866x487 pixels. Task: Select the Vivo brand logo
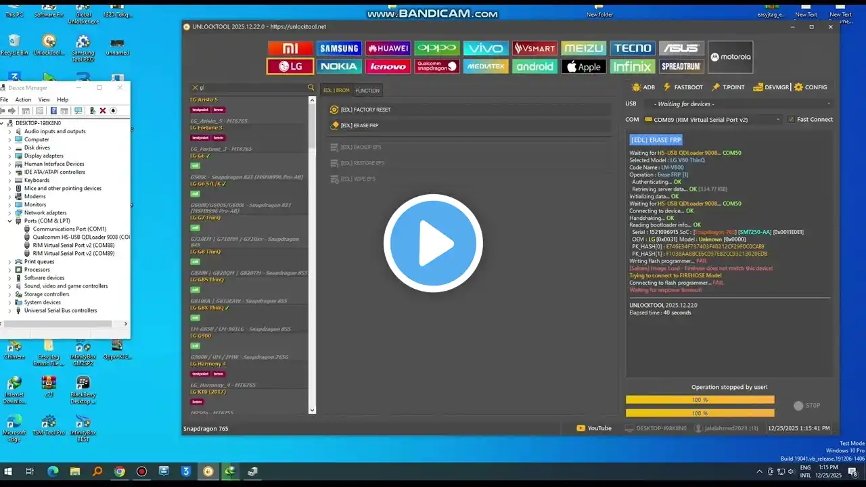pos(486,48)
